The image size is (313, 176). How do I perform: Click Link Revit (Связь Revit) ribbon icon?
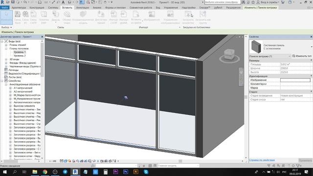click(18, 18)
